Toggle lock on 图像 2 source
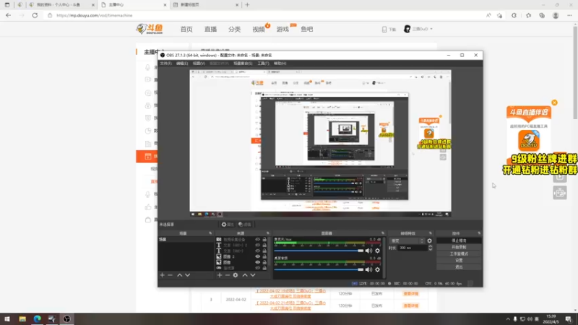Viewport: 578px width, 325px height. click(264, 256)
